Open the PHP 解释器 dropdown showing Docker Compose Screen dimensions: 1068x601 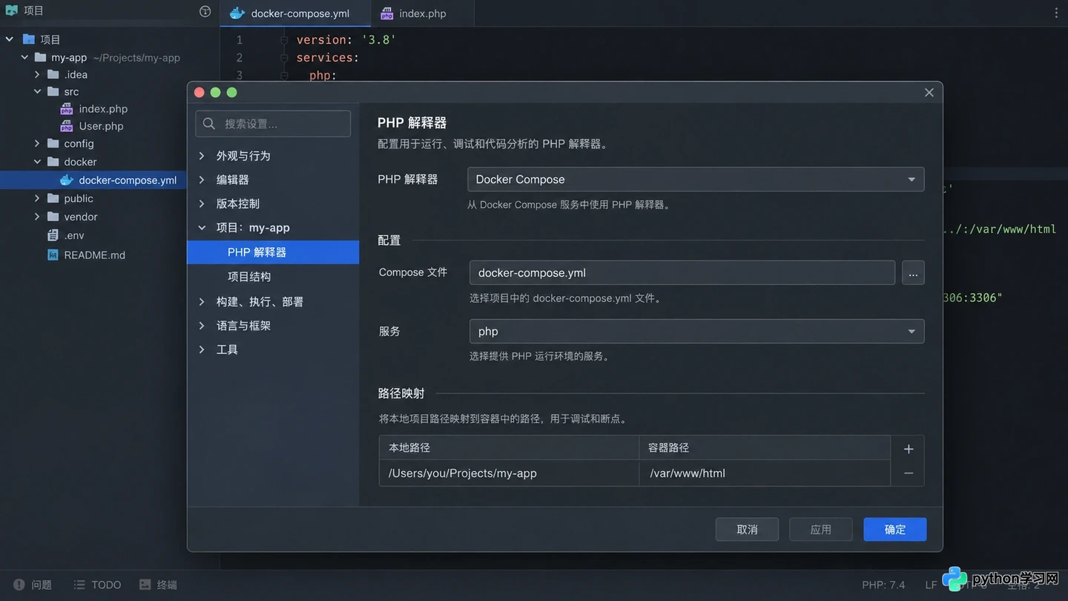[x=696, y=180]
